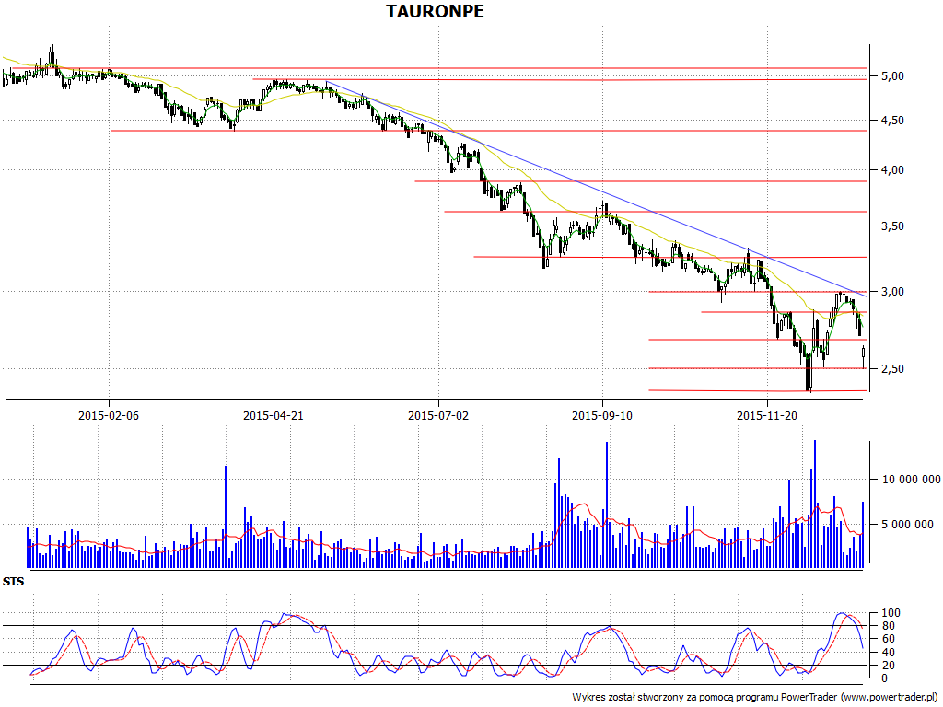Click the 3,00 price axis value
943x707 pixels.
(x=892, y=292)
